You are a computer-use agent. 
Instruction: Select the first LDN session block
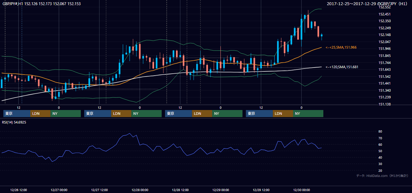click(x=40, y=114)
